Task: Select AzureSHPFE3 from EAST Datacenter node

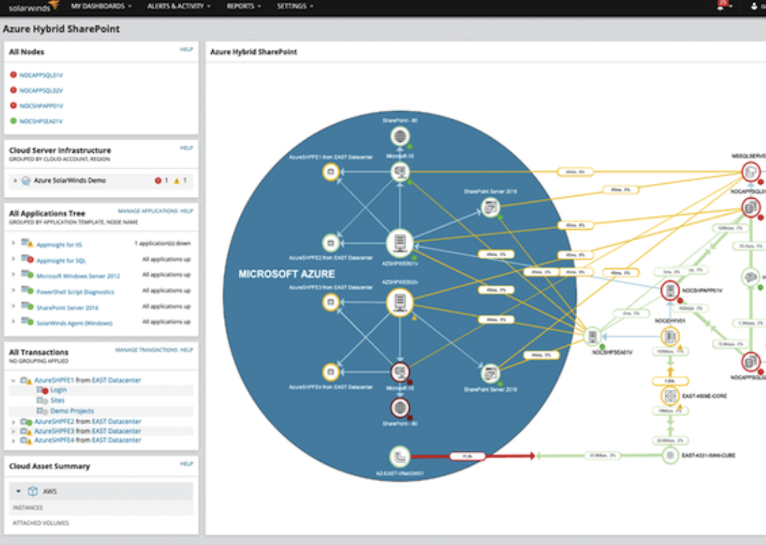Action: coord(330,302)
